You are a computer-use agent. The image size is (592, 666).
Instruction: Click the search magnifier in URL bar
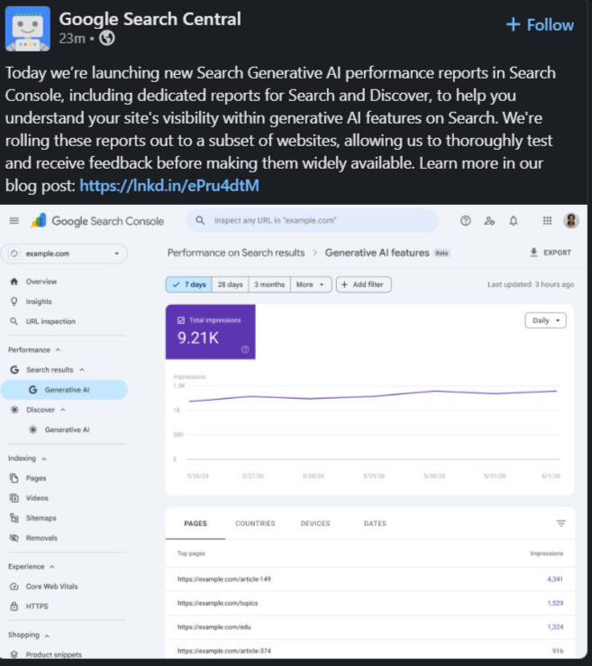coord(200,220)
